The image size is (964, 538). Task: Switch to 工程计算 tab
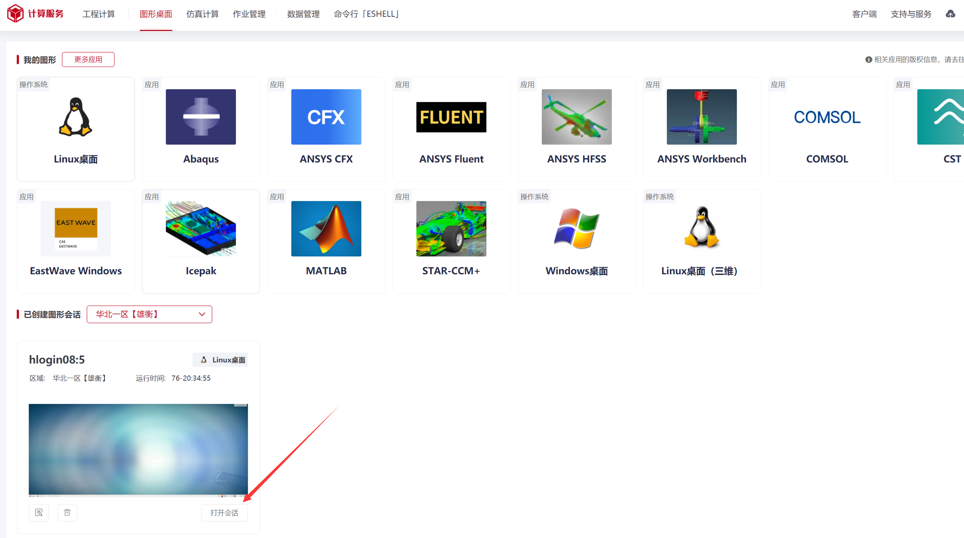pyautogui.click(x=99, y=14)
